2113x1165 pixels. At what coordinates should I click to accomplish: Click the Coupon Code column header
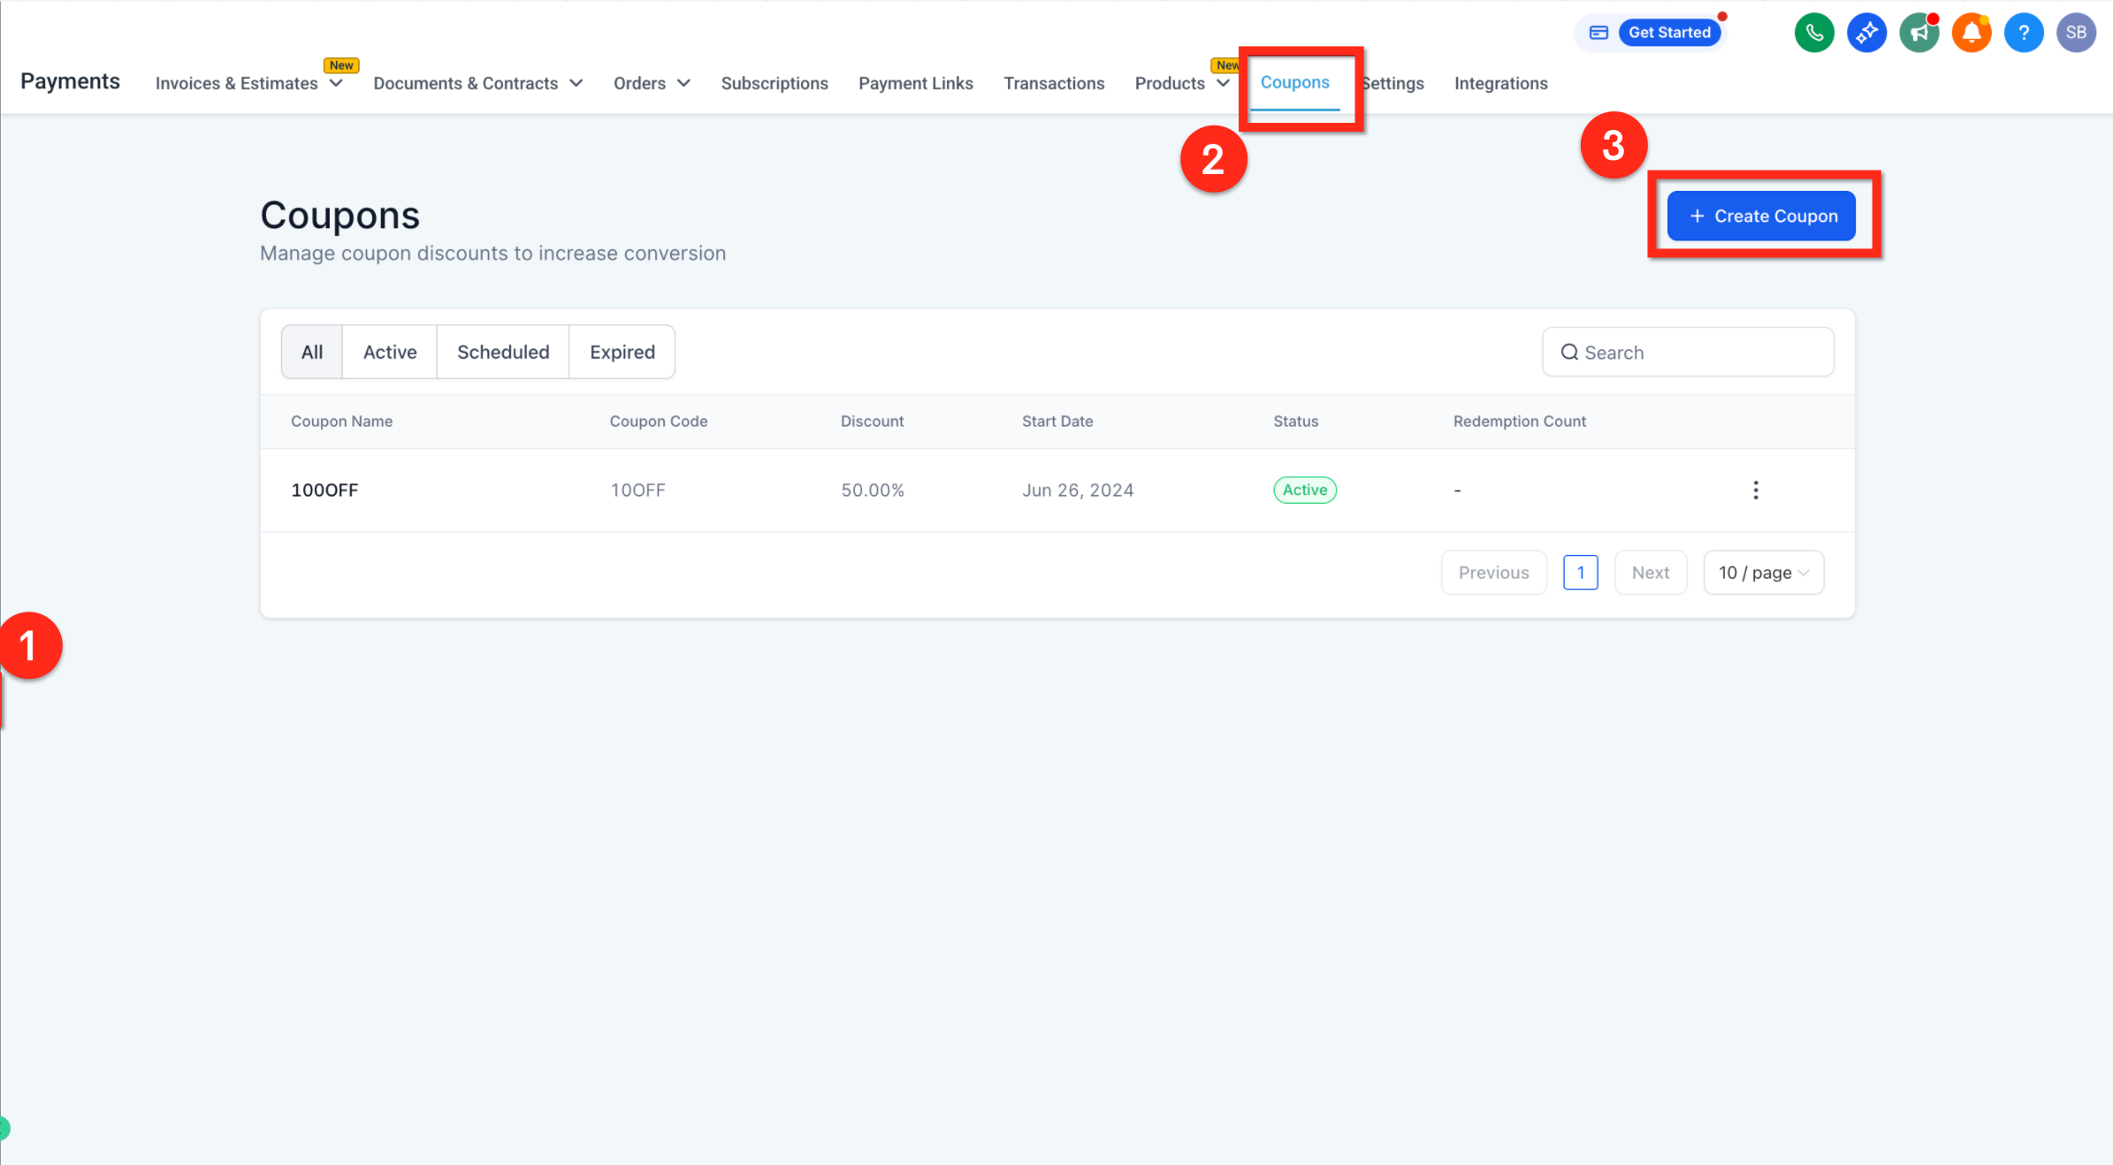tap(659, 422)
